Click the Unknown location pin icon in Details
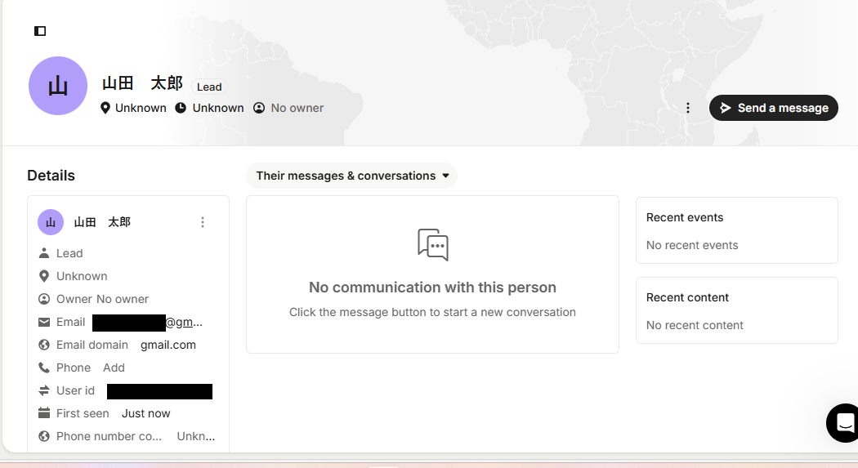858x468 pixels. (x=44, y=276)
